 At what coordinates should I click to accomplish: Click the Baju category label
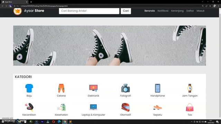(x=29, y=96)
